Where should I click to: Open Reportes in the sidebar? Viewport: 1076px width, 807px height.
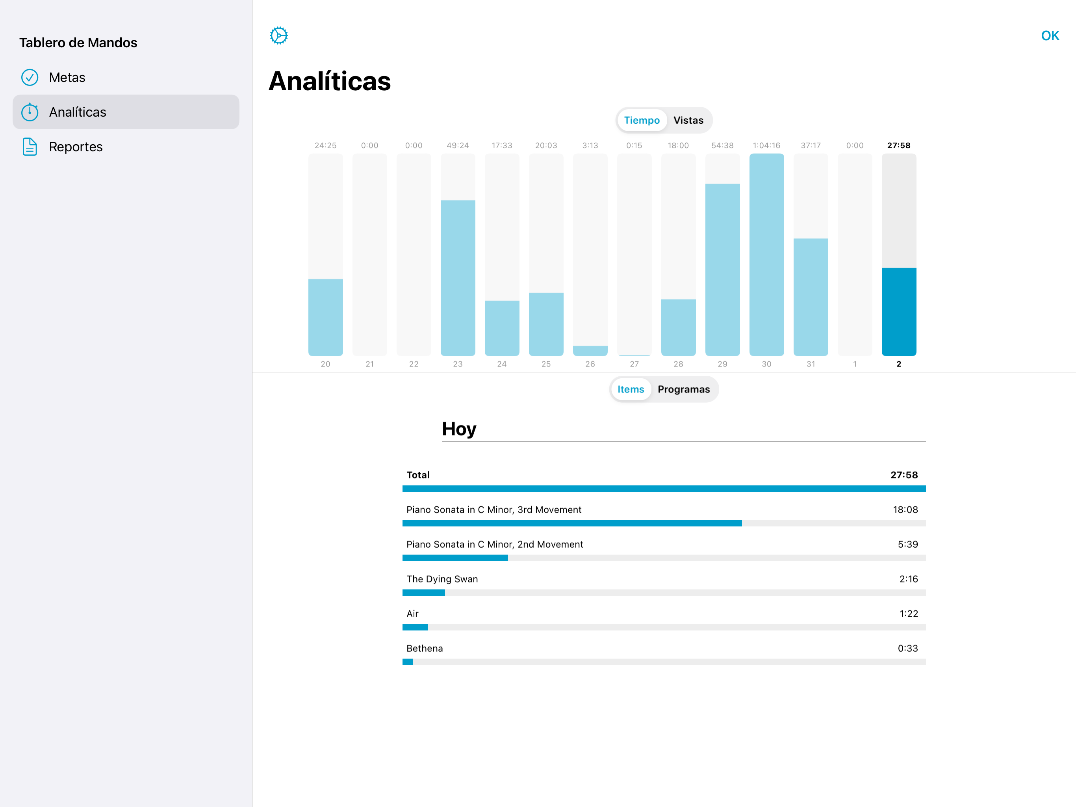click(76, 147)
